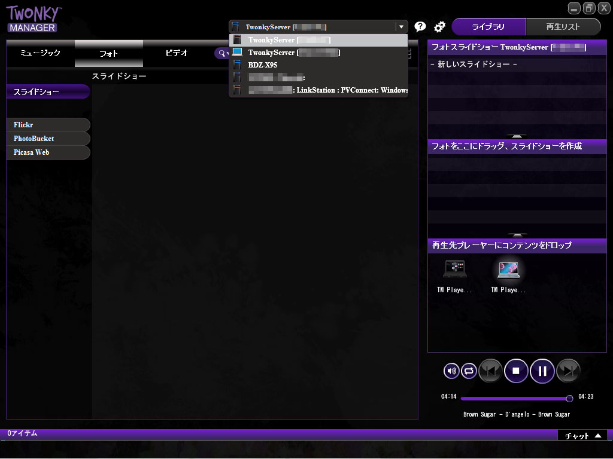The width and height of the screenshot is (613, 459).
Task: Mute playback with the speaker icon
Action: pos(451,371)
